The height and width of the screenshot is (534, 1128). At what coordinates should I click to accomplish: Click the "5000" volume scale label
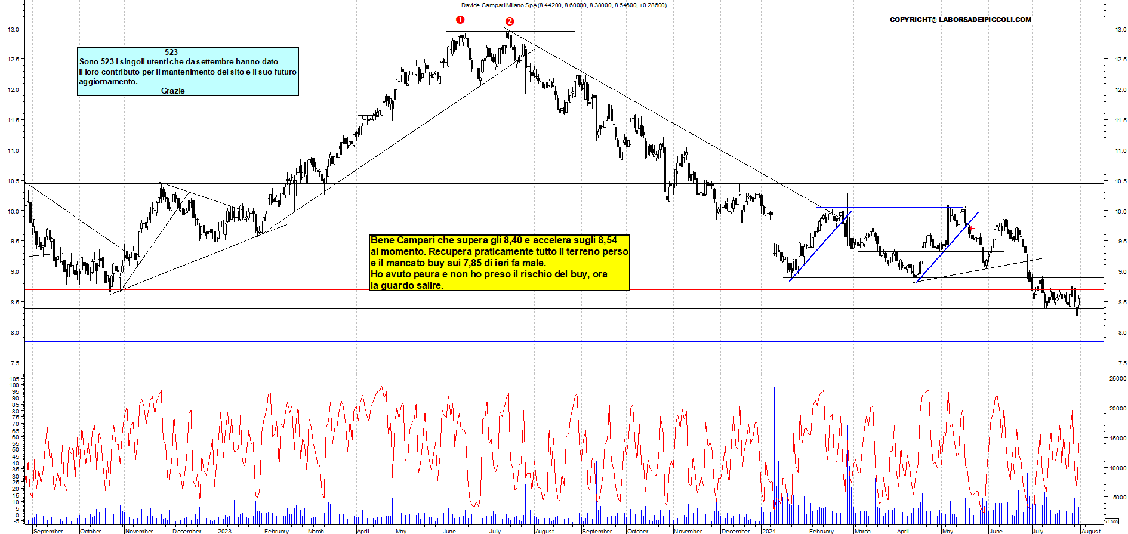[1119, 497]
